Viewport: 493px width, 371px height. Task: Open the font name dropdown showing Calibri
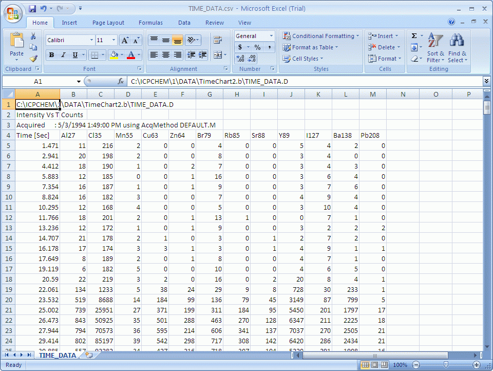tap(91, 40)
